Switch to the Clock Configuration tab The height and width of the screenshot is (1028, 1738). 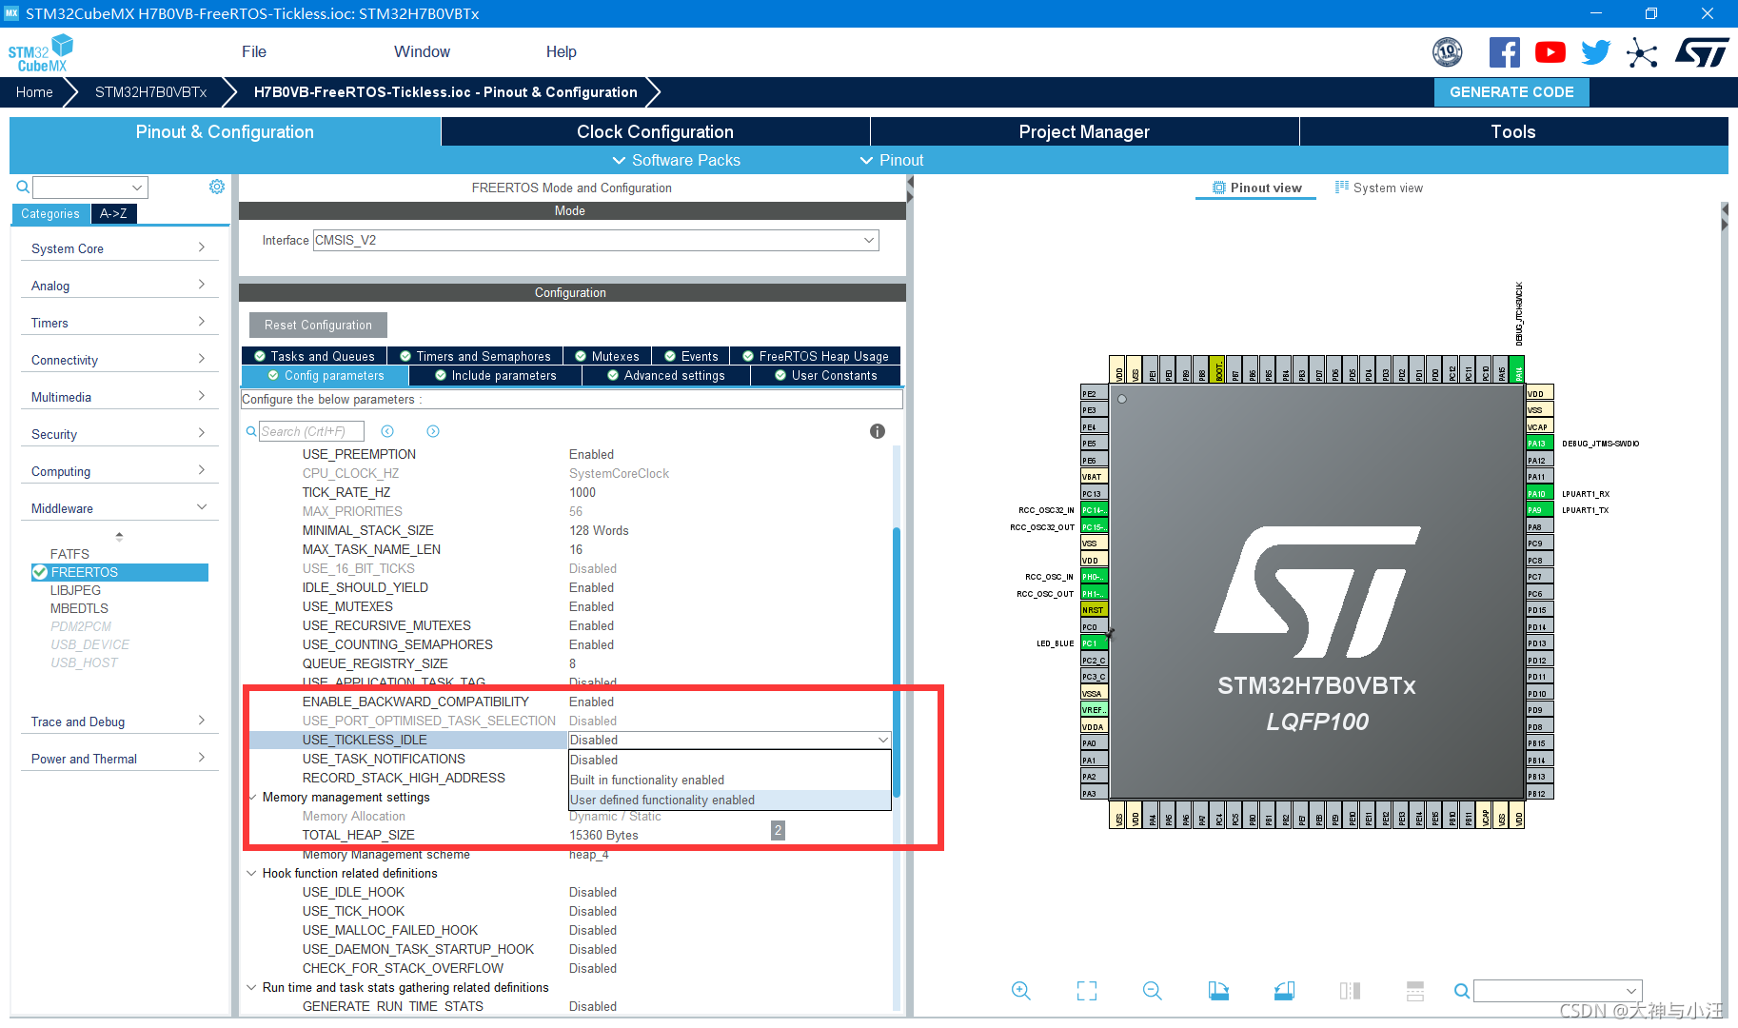[654, 131]
